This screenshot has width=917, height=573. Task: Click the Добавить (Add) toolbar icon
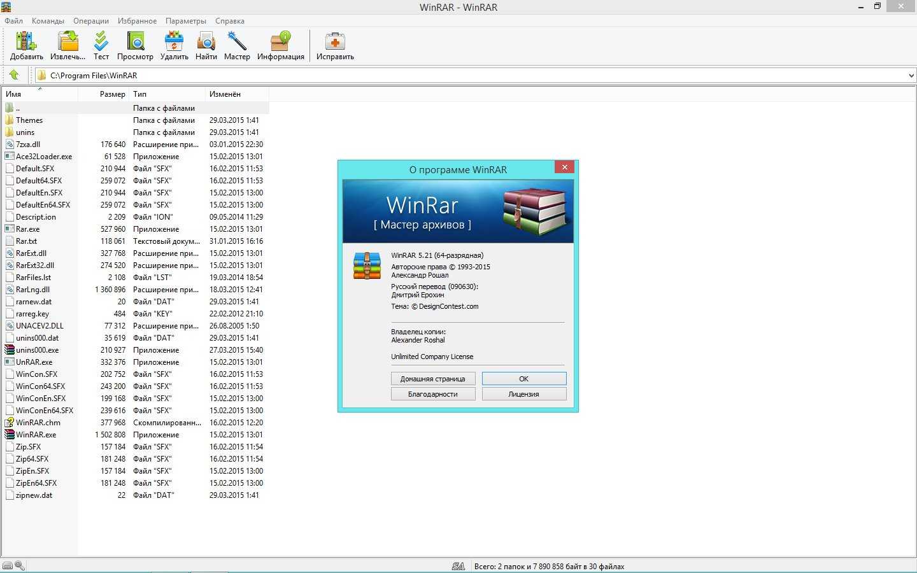26,42
